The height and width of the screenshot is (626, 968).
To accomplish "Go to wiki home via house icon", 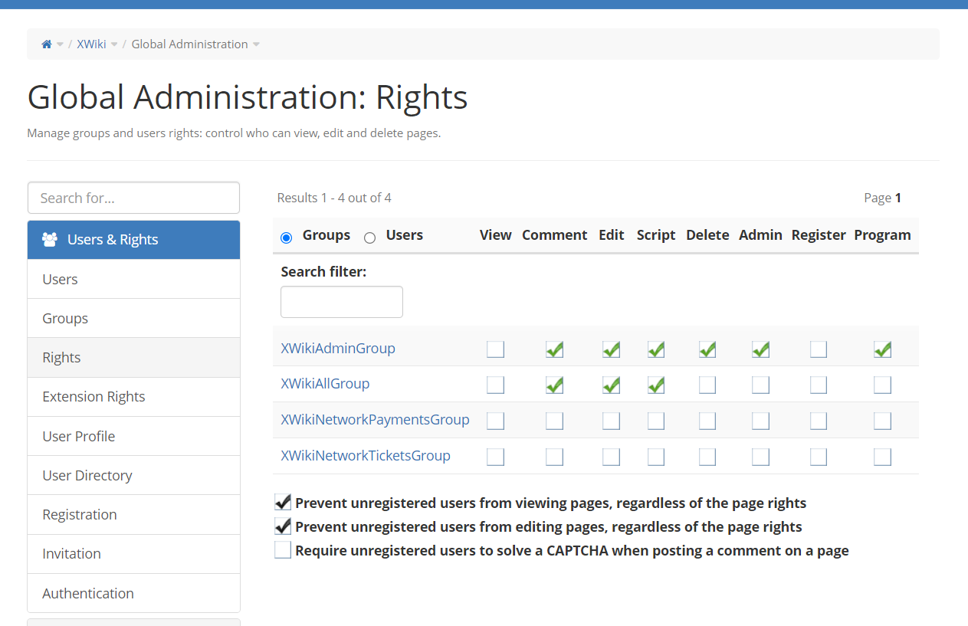I will click(47, 44).
